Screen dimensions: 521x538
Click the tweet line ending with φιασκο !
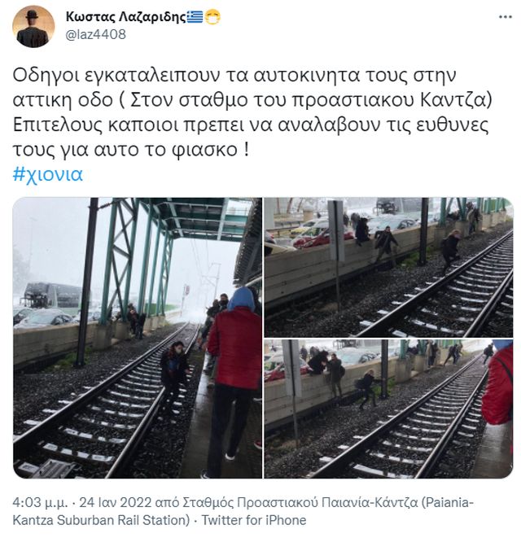(131, 150)
